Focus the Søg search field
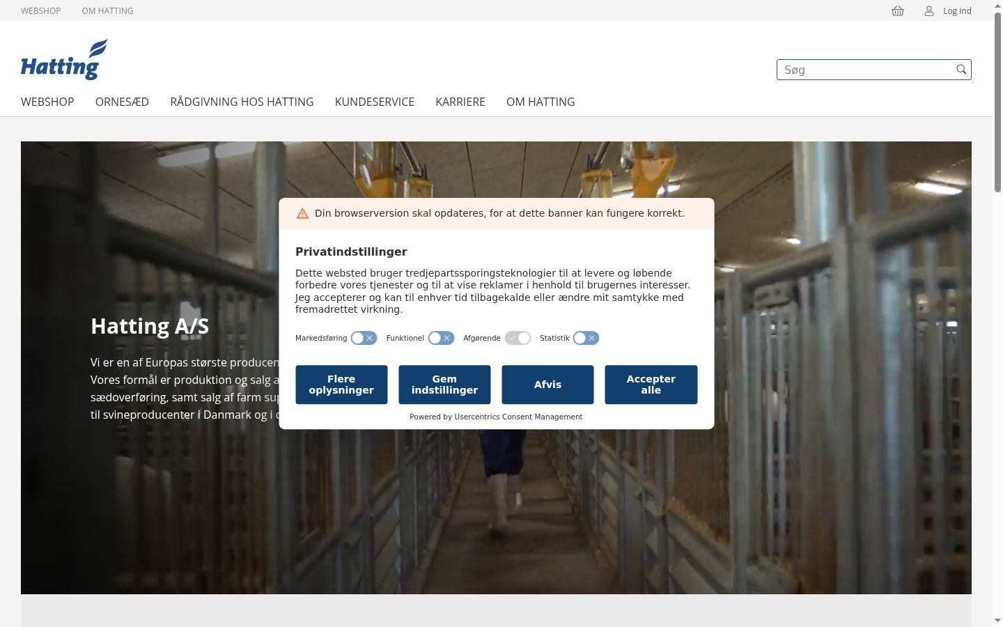Screen dimensions: 1003x627 click(x=873, y=70)
